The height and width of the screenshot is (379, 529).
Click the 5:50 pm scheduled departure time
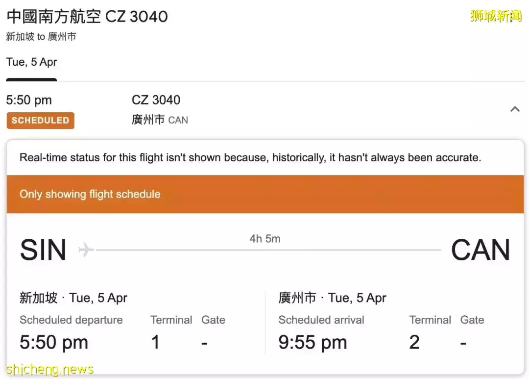pyautogui.click(x=53, y=342)
